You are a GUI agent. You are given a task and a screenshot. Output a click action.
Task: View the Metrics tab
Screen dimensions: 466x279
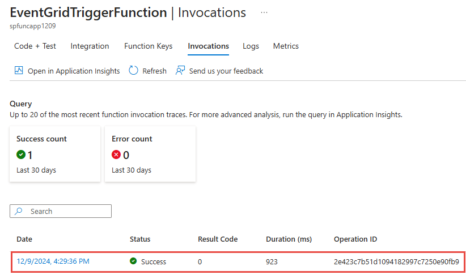point(286,46)
